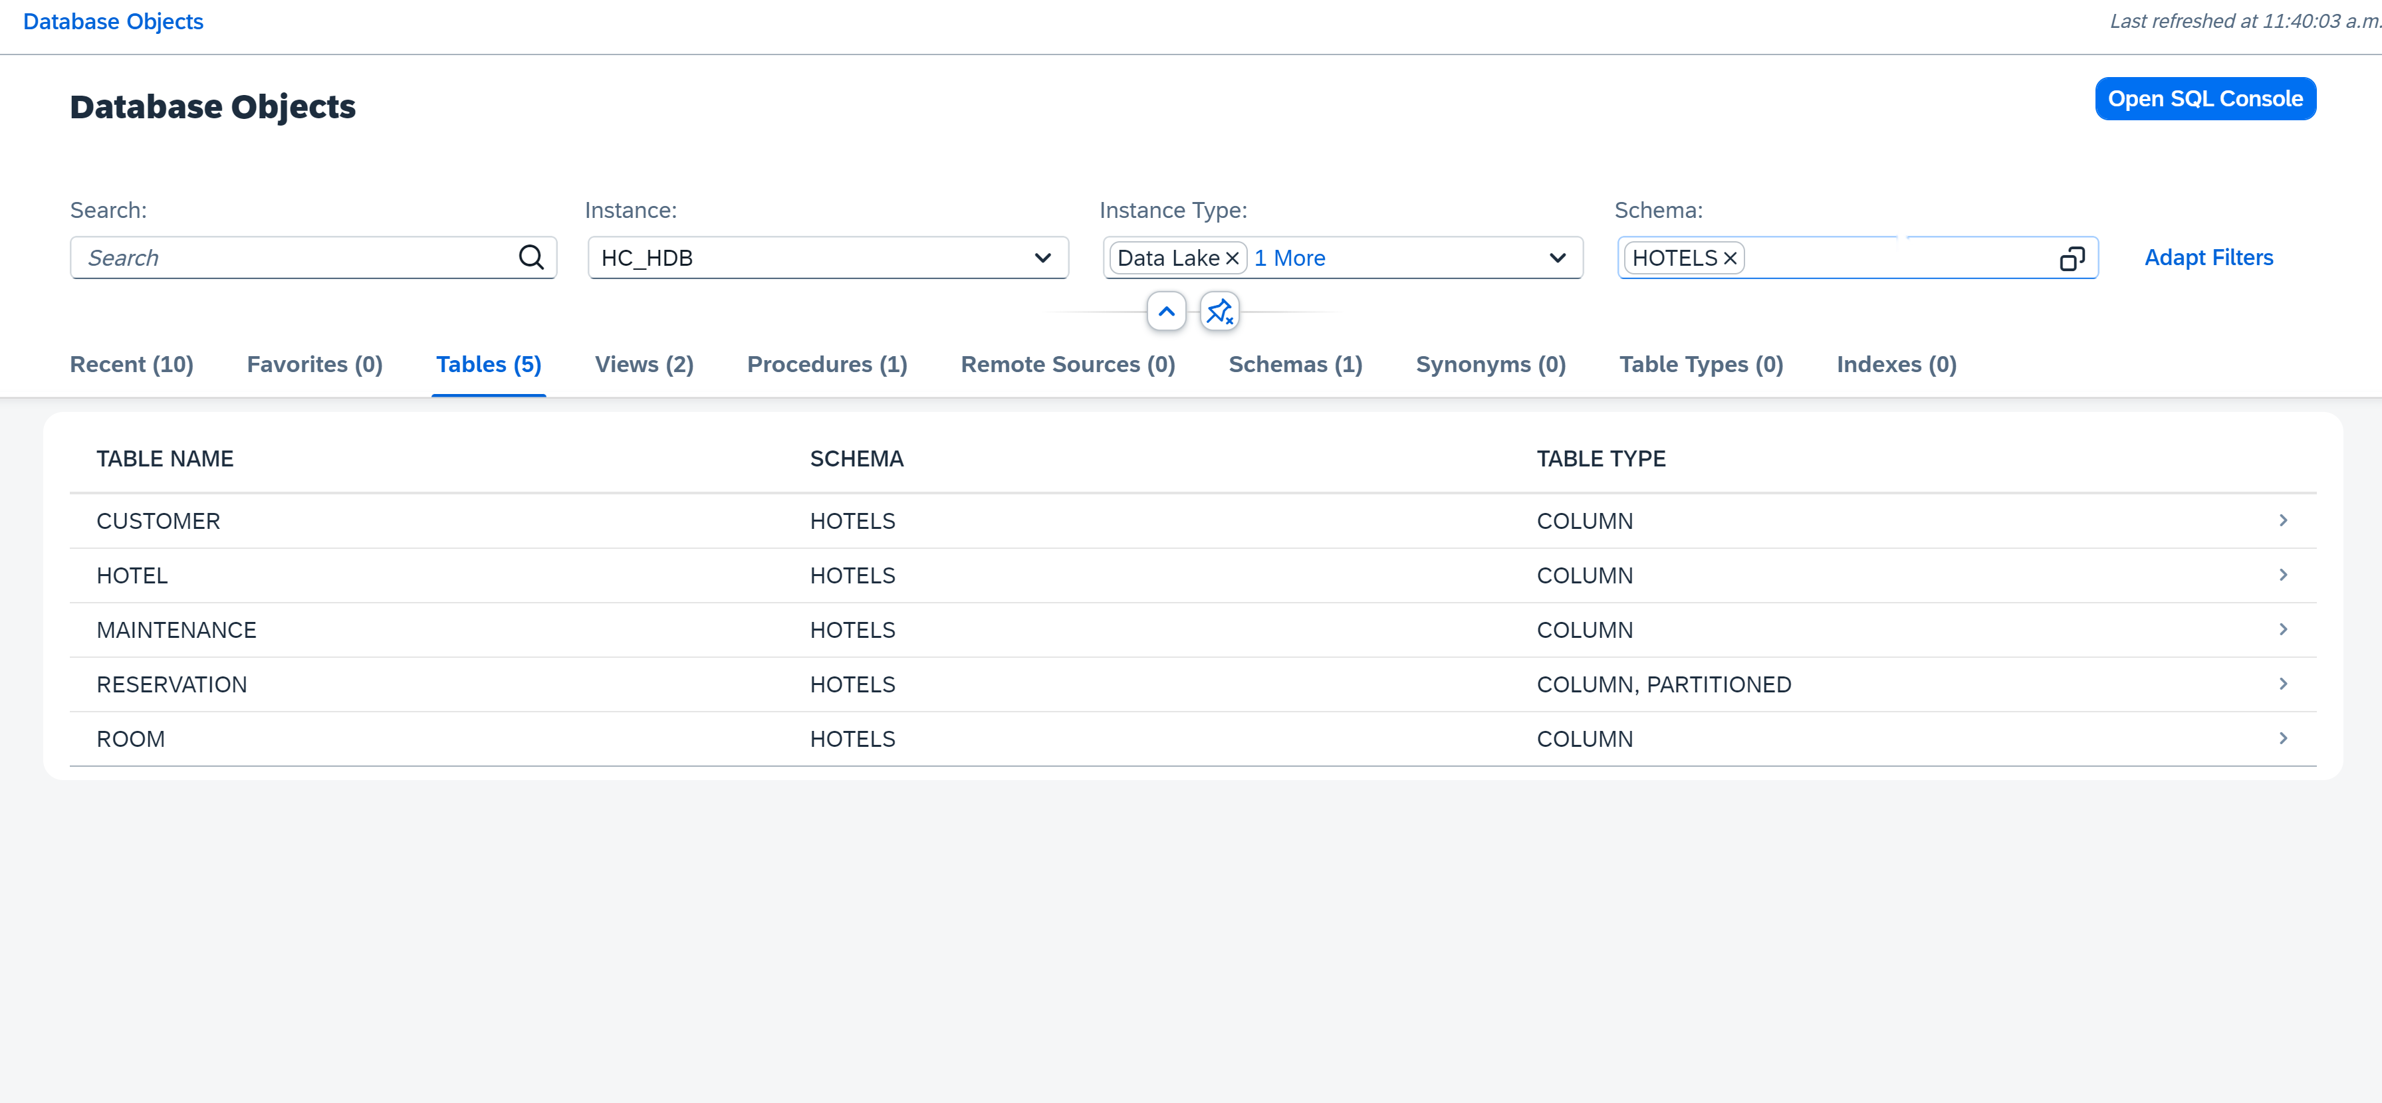
Task: Show 1 More instance types
Action: [1289, 258]
